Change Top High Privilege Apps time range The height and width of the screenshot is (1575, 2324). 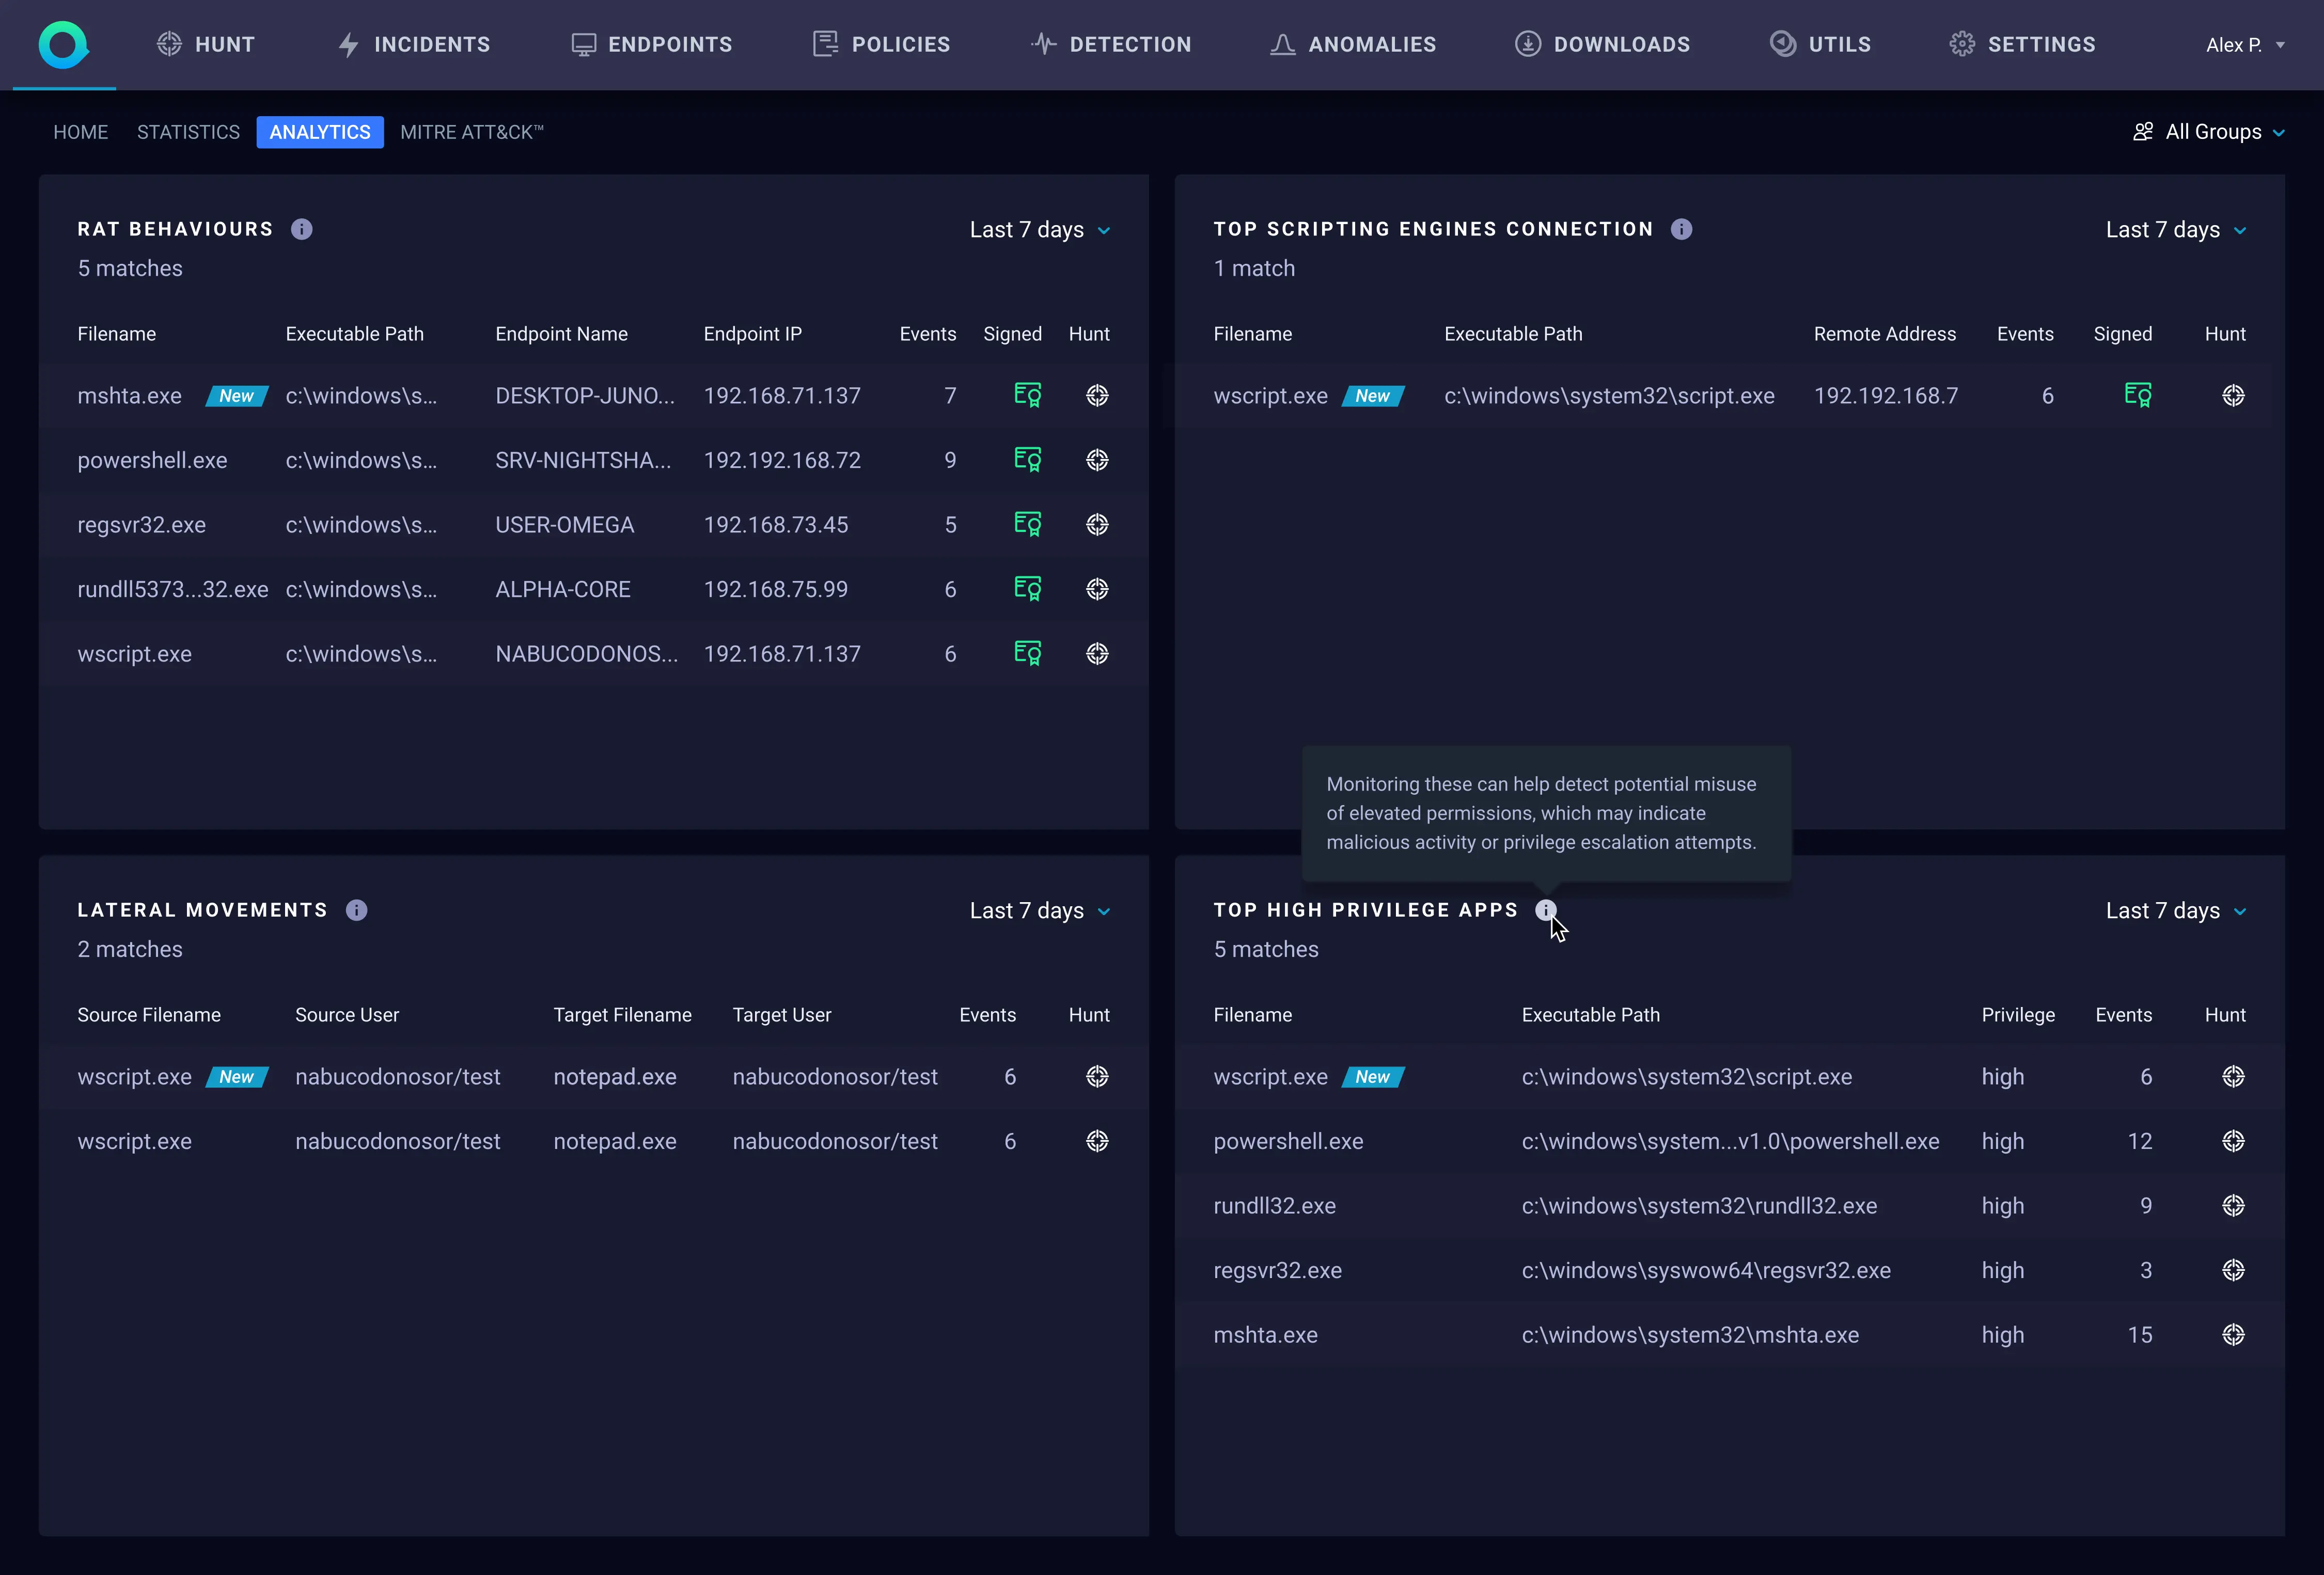(x=2176, y=911)
